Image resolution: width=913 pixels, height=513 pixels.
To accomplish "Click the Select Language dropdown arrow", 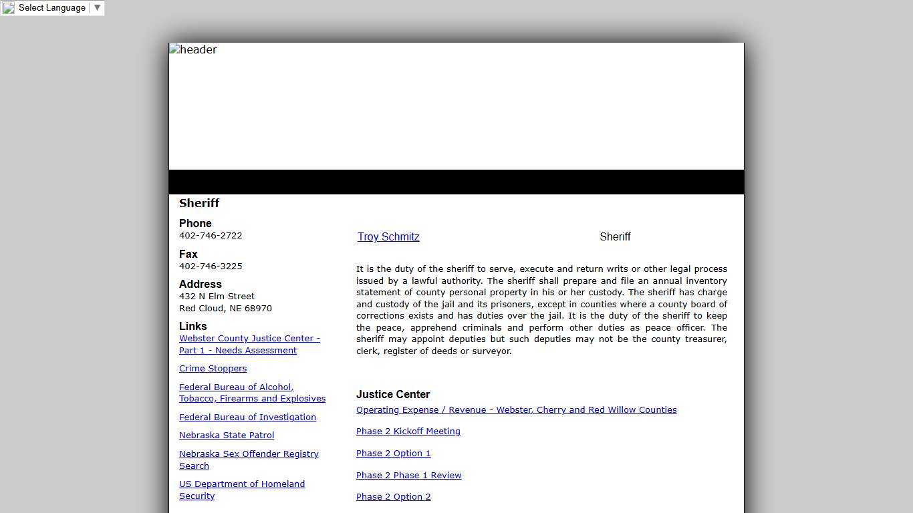I will [97, 8].
